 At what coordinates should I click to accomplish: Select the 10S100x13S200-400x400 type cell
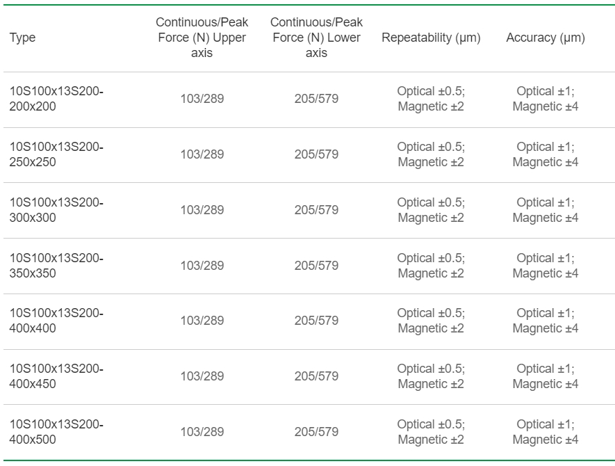[x=56, y=321]
